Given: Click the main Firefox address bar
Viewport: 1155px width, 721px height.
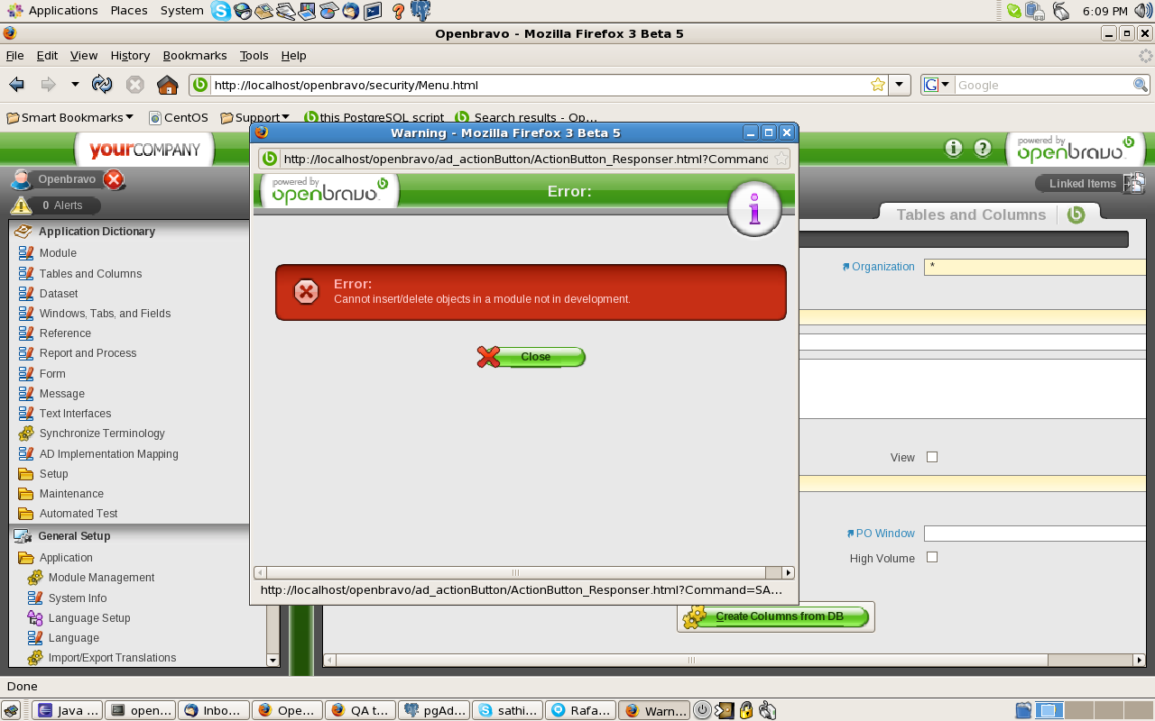Looking at the screenshot, I should 540,85.
